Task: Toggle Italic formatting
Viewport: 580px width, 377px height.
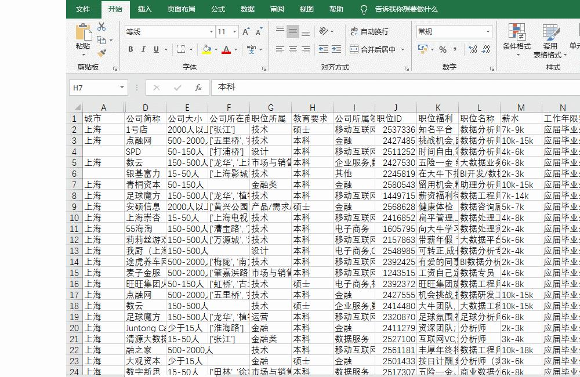Action: pos(143,49)
